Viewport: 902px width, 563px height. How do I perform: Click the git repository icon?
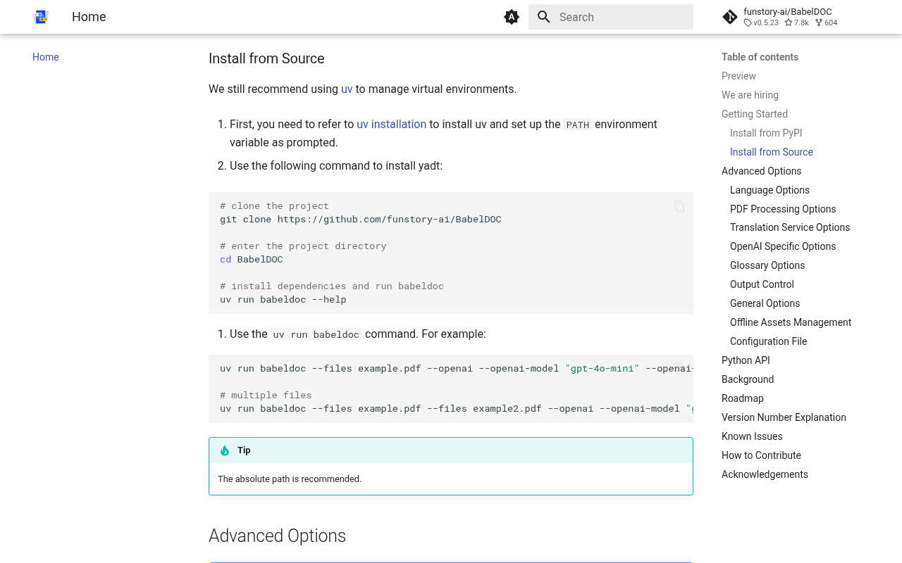pyautogui.click(x=730, y=17)
